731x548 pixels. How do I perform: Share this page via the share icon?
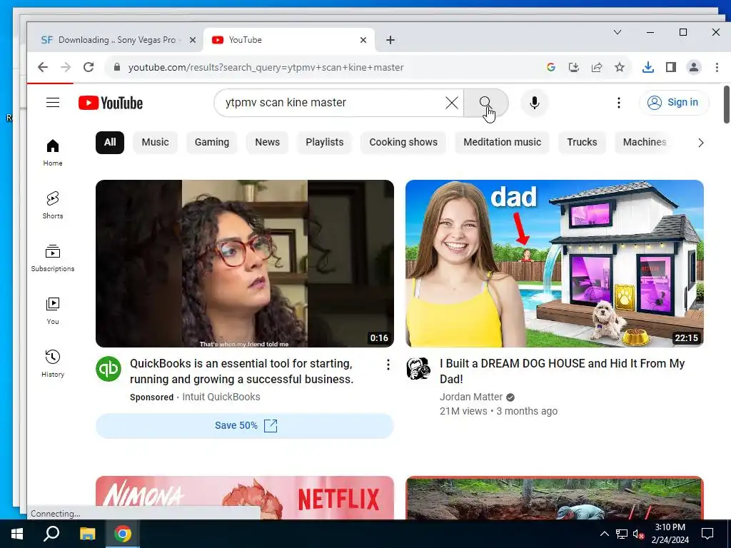[x=597, y=67]
